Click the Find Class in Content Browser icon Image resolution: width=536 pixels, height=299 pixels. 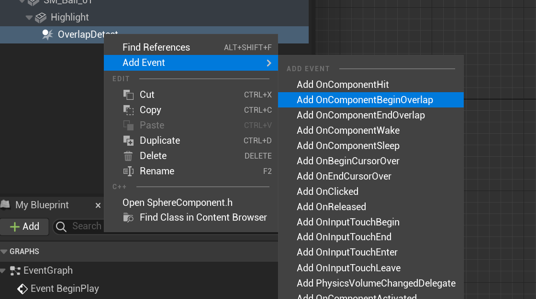128,217
